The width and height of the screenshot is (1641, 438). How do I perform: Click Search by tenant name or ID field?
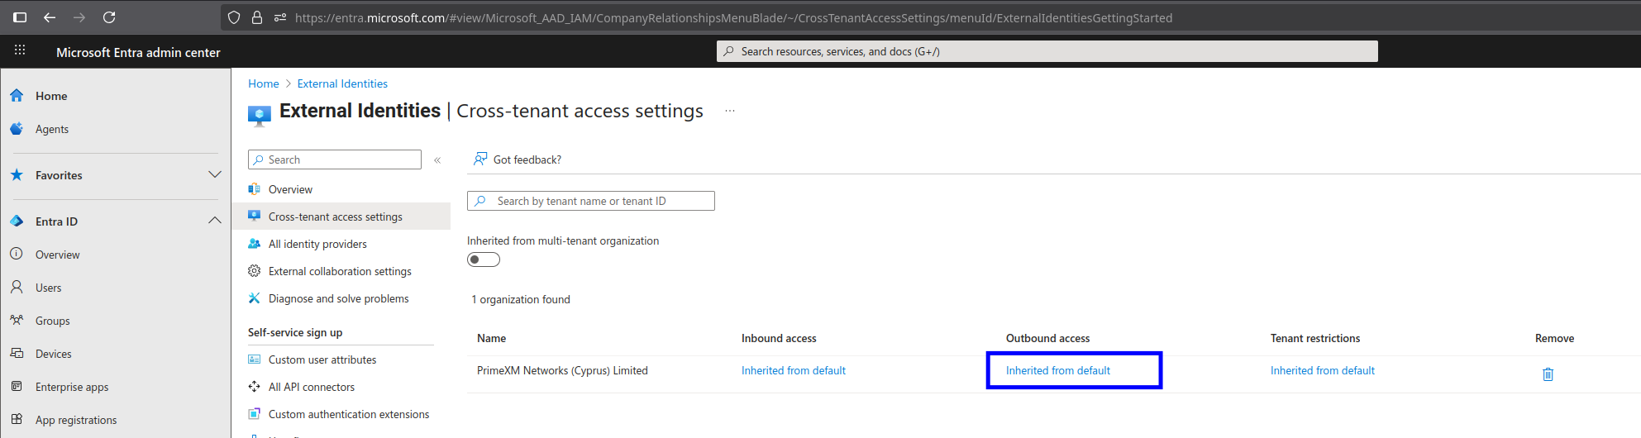point(591,201)
